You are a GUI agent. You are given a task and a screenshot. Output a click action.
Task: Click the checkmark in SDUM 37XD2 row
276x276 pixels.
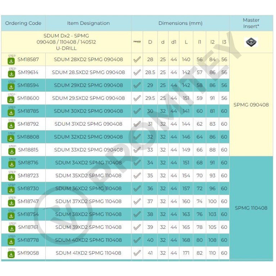point(137,202)
